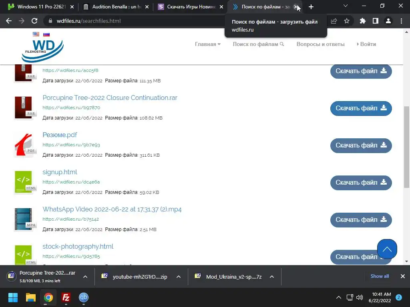Download signup.html via Скачать файл
Image resolution: width=410 pixels, height=307 pixels.
(x=361, y=182)
